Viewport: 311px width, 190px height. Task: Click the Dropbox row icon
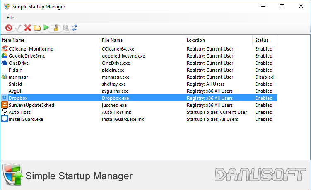pyautogui.click(x=5, y=98)
